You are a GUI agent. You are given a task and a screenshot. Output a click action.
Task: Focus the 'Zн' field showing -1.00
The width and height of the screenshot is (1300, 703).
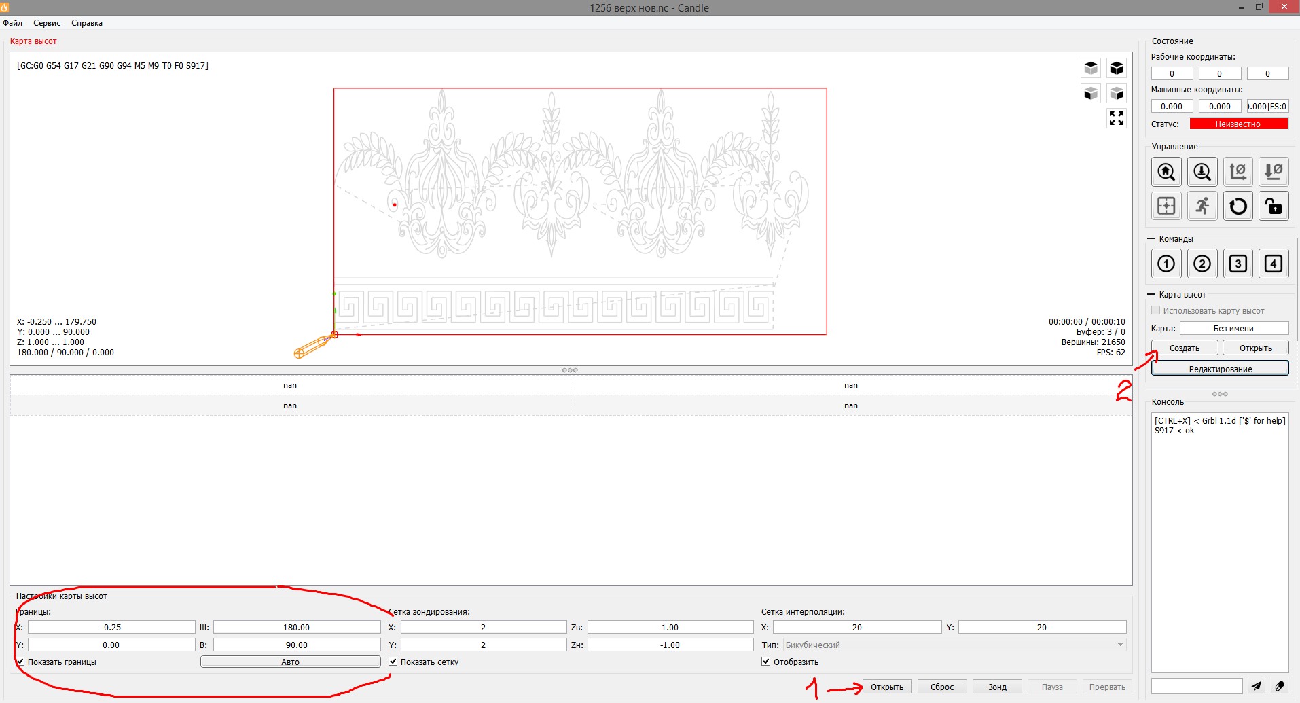[670, 645]
